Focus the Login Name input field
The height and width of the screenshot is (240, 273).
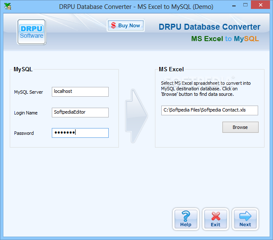(x=80, y=112)
